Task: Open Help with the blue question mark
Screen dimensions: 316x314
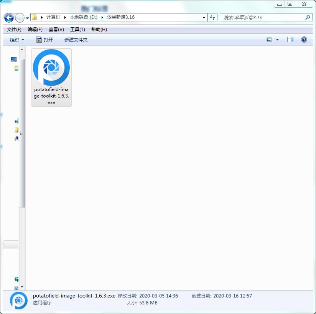Action: click(x=304, y=40)
